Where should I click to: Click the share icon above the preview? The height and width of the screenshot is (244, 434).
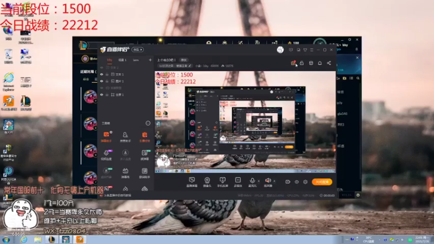[x=329, y=63]
